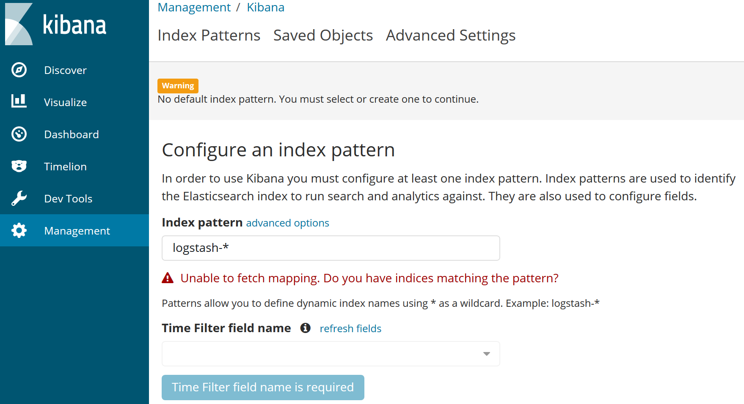Open Dev Tools via the wrench icon
The width and height of the screenshot is (744, 404).
coord(19,198)
